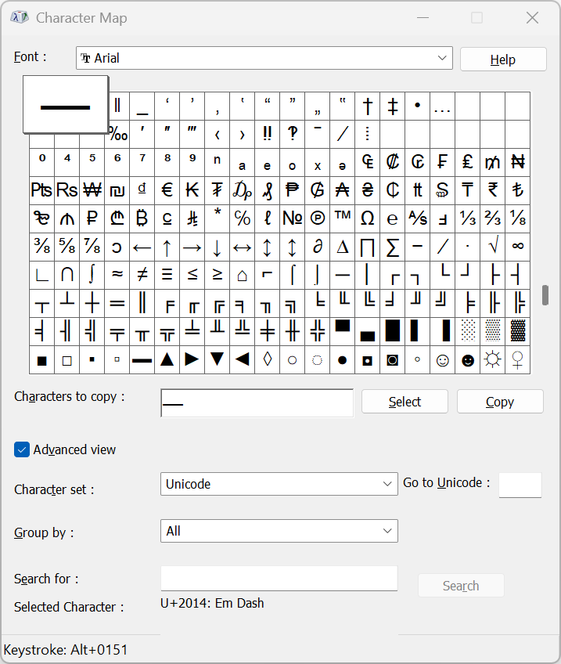Choose the Naira ₦ currency sign

point(518,162)
